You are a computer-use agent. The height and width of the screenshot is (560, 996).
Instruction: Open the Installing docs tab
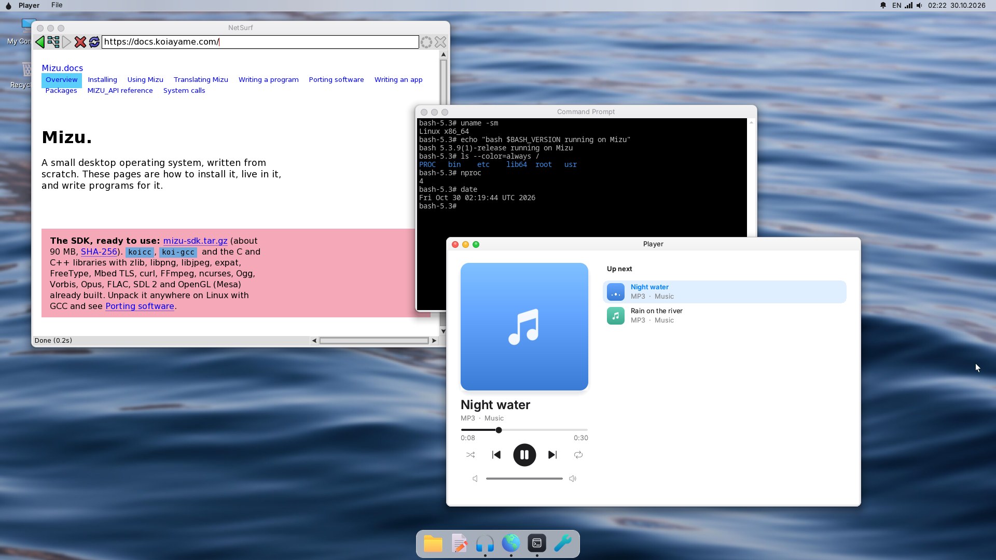click(x=102, y=80)
